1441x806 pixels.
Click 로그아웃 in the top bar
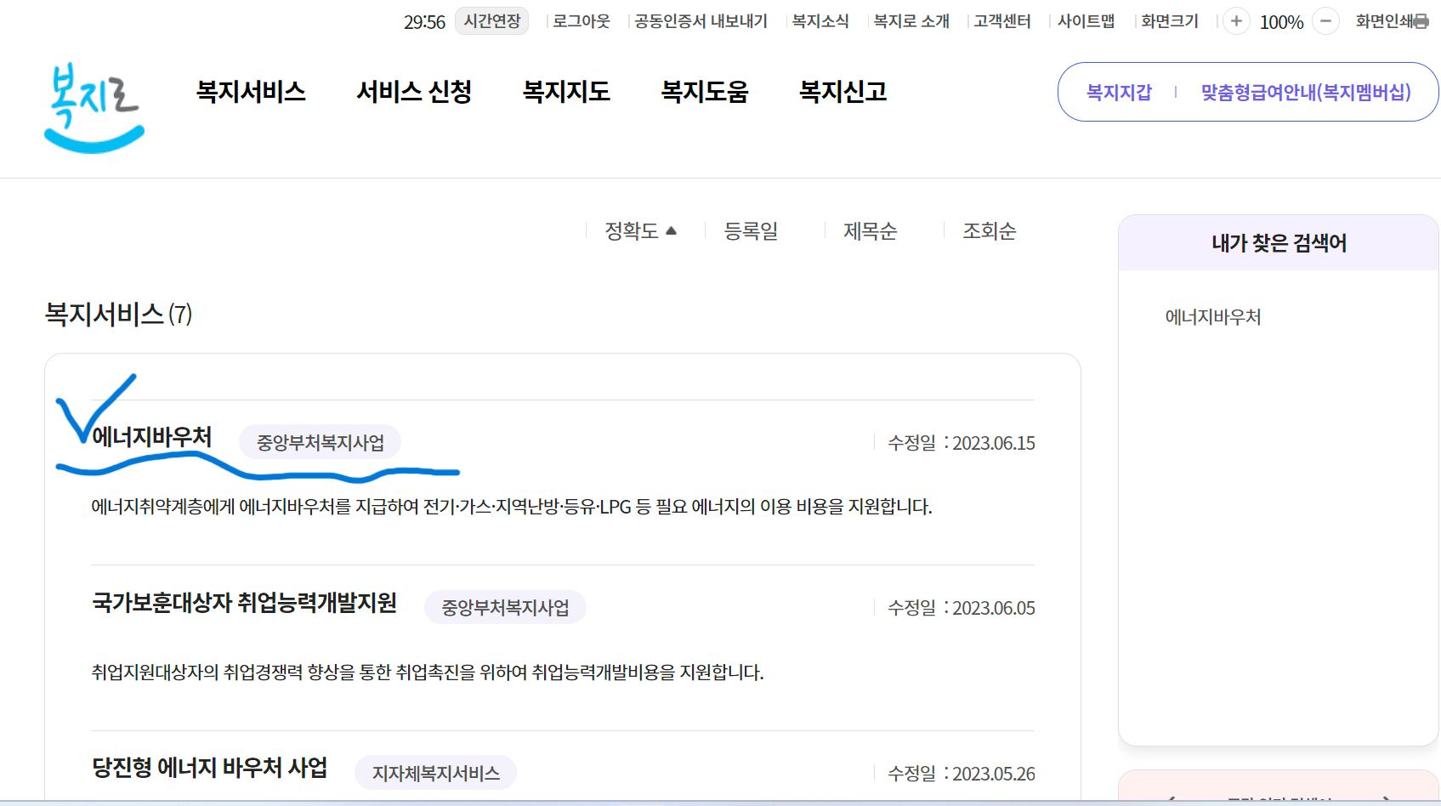[581, 21]
